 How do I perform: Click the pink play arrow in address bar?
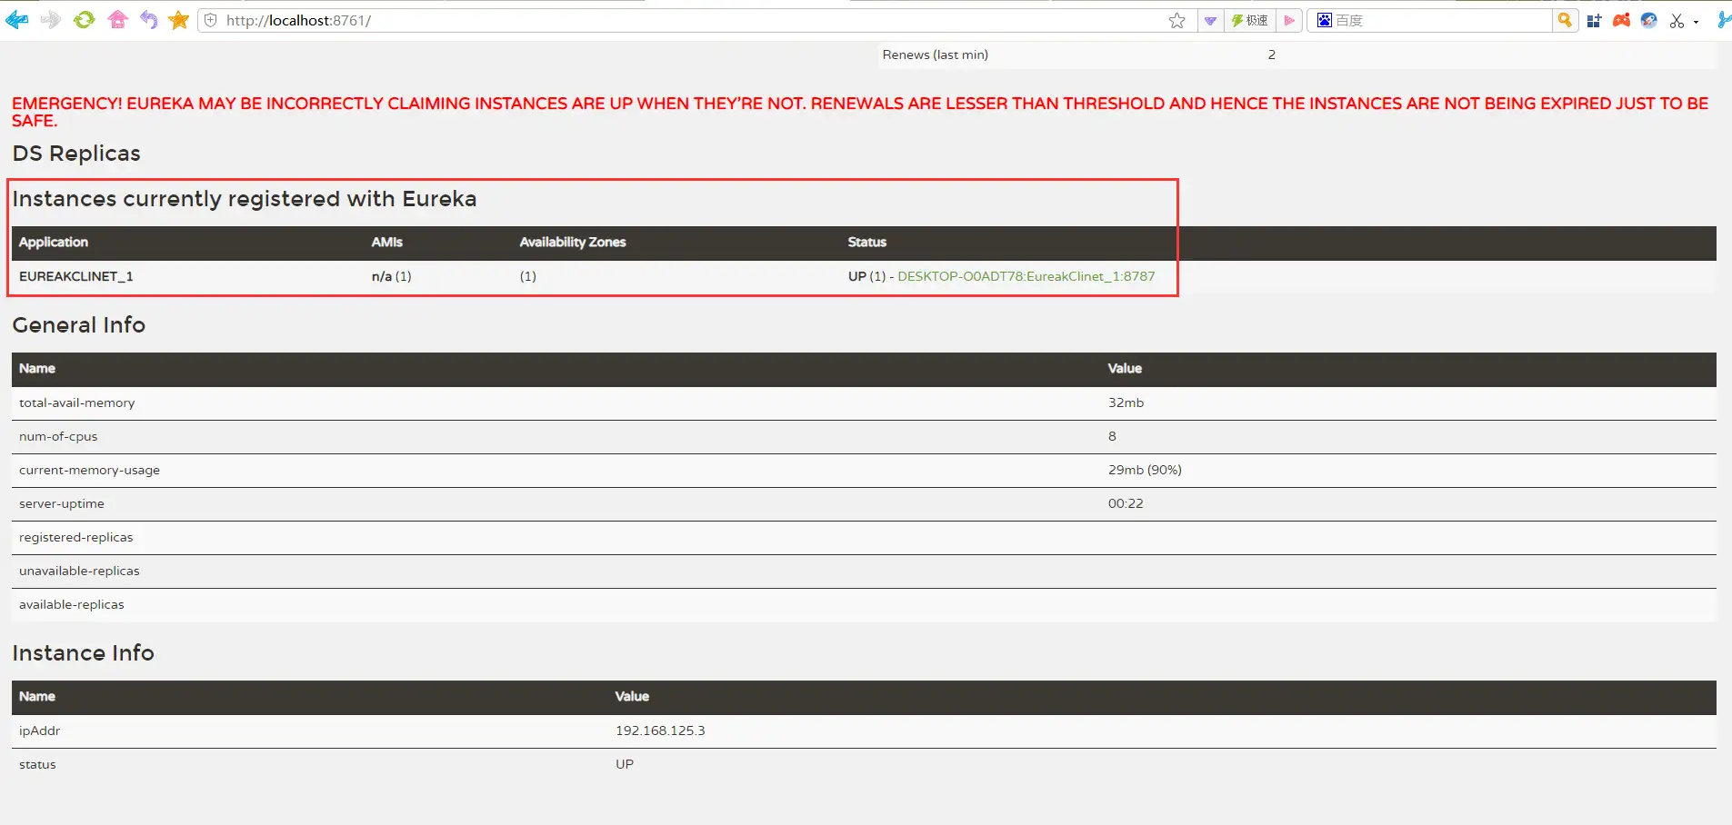pos(1289,20)
